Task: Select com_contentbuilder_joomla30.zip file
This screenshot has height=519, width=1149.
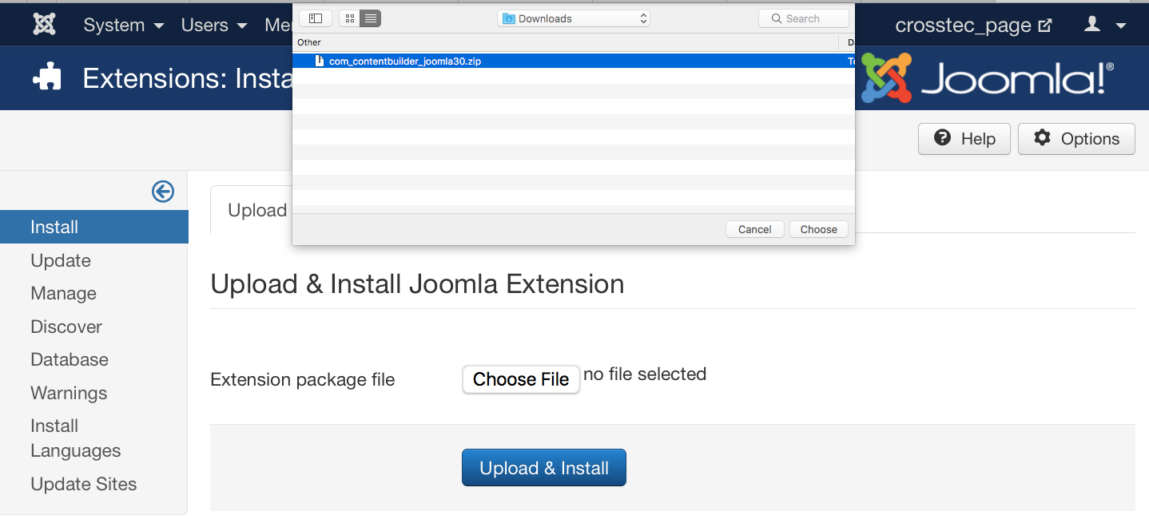Action: pos(574,61)
